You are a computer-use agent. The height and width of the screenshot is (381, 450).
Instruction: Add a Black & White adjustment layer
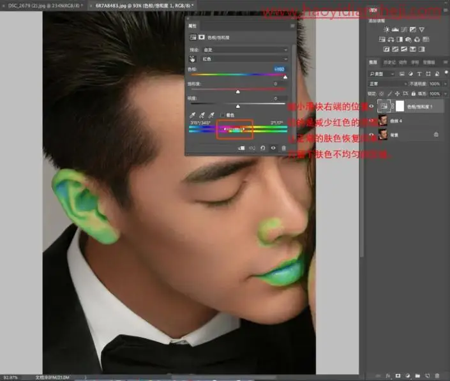coord(400,40)
